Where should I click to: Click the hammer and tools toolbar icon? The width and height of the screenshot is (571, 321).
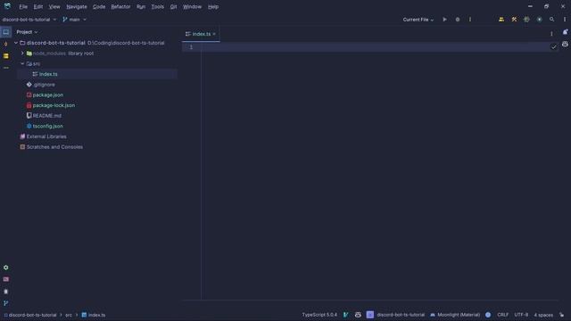click(x=514, y=20)
